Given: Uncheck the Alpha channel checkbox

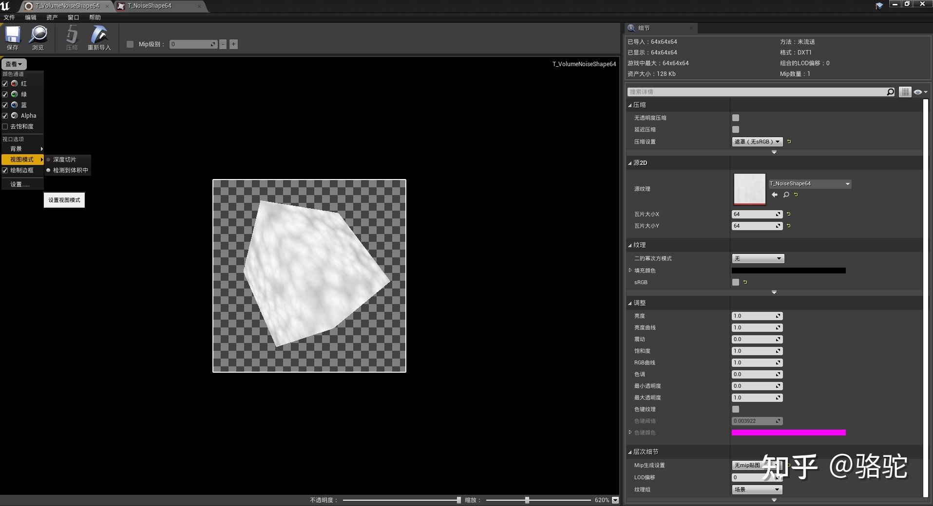Looking at the screenshot, I should [5, 115].
